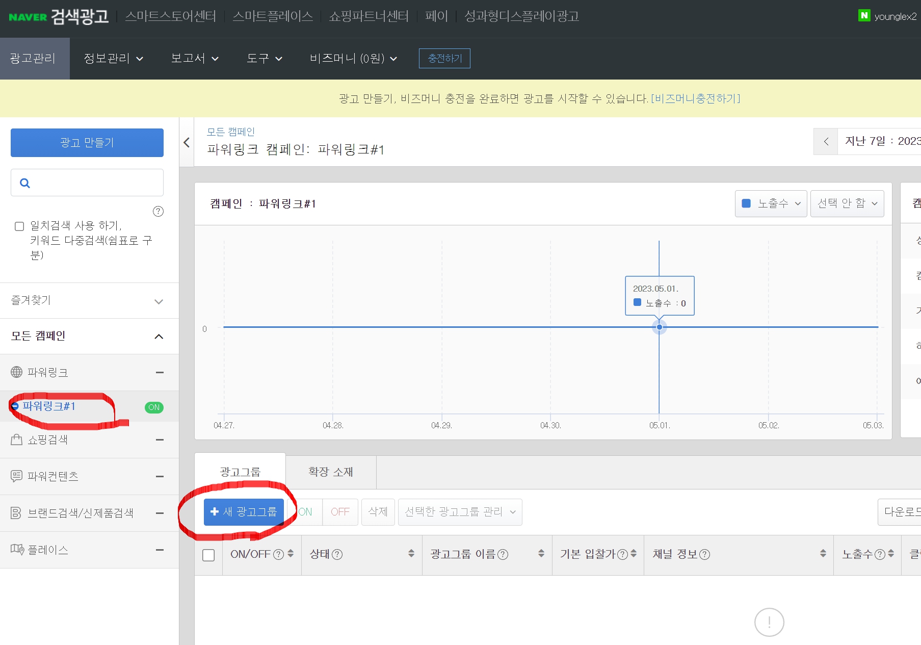Switch to the 광고그룹 tab
Image resolution: width=921 pixels, height=645 pixels.
240,472
